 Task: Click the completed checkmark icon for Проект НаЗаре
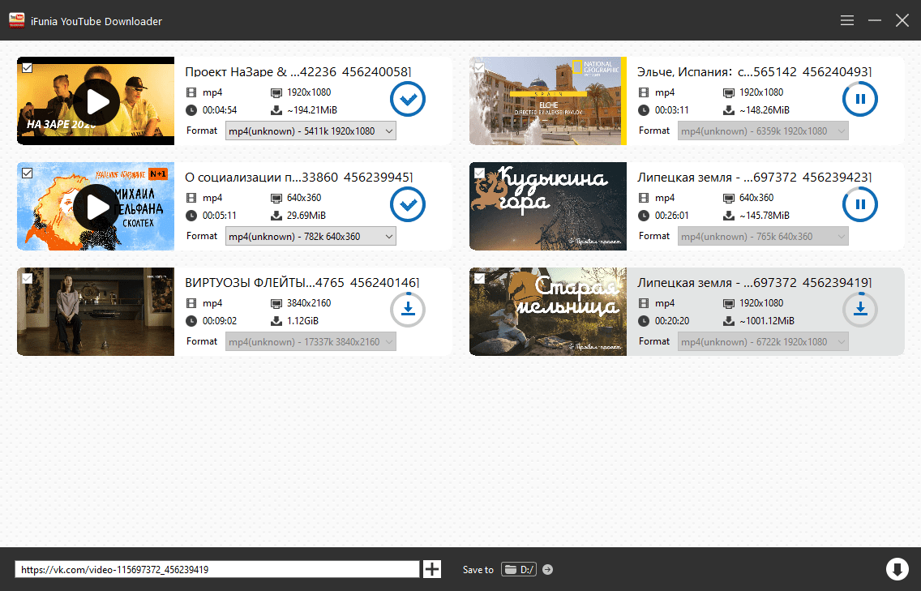[x=408, y=100]
